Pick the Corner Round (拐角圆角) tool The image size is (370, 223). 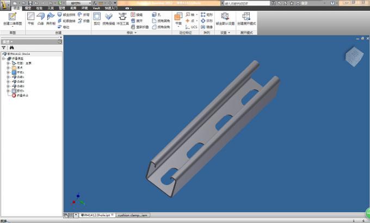coord(161,21)
